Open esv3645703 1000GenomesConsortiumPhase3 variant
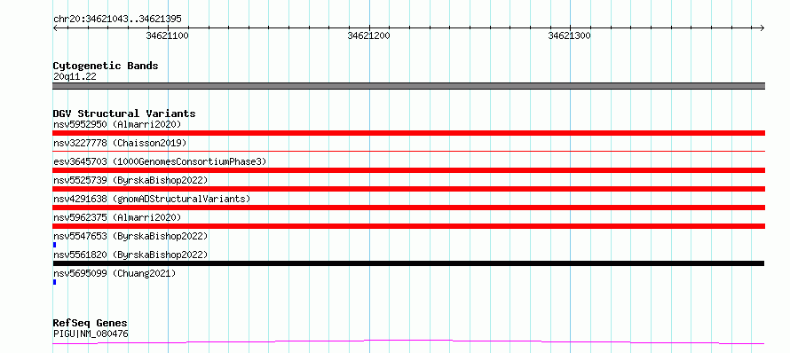 [x=160, y=161]
